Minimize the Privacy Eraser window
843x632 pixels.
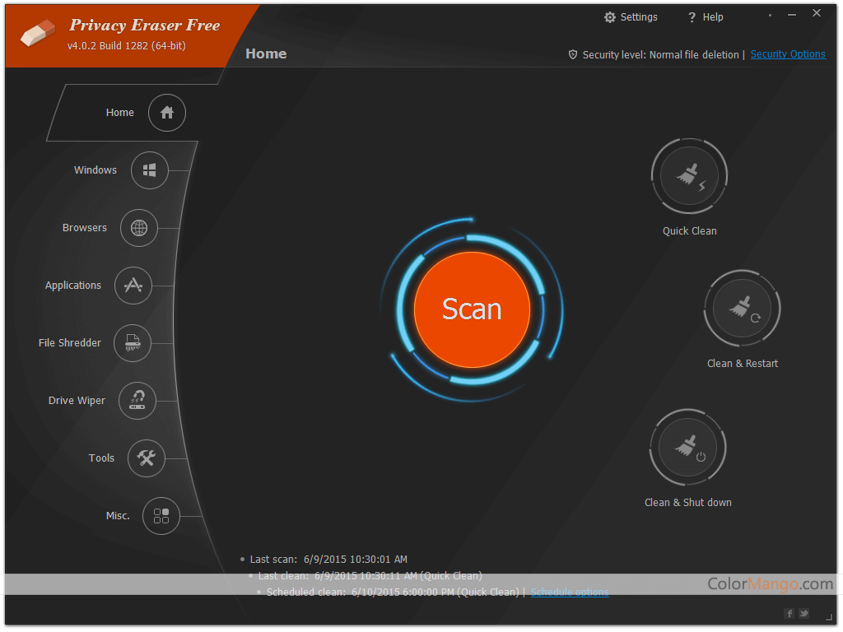click(x=792, y=15)
